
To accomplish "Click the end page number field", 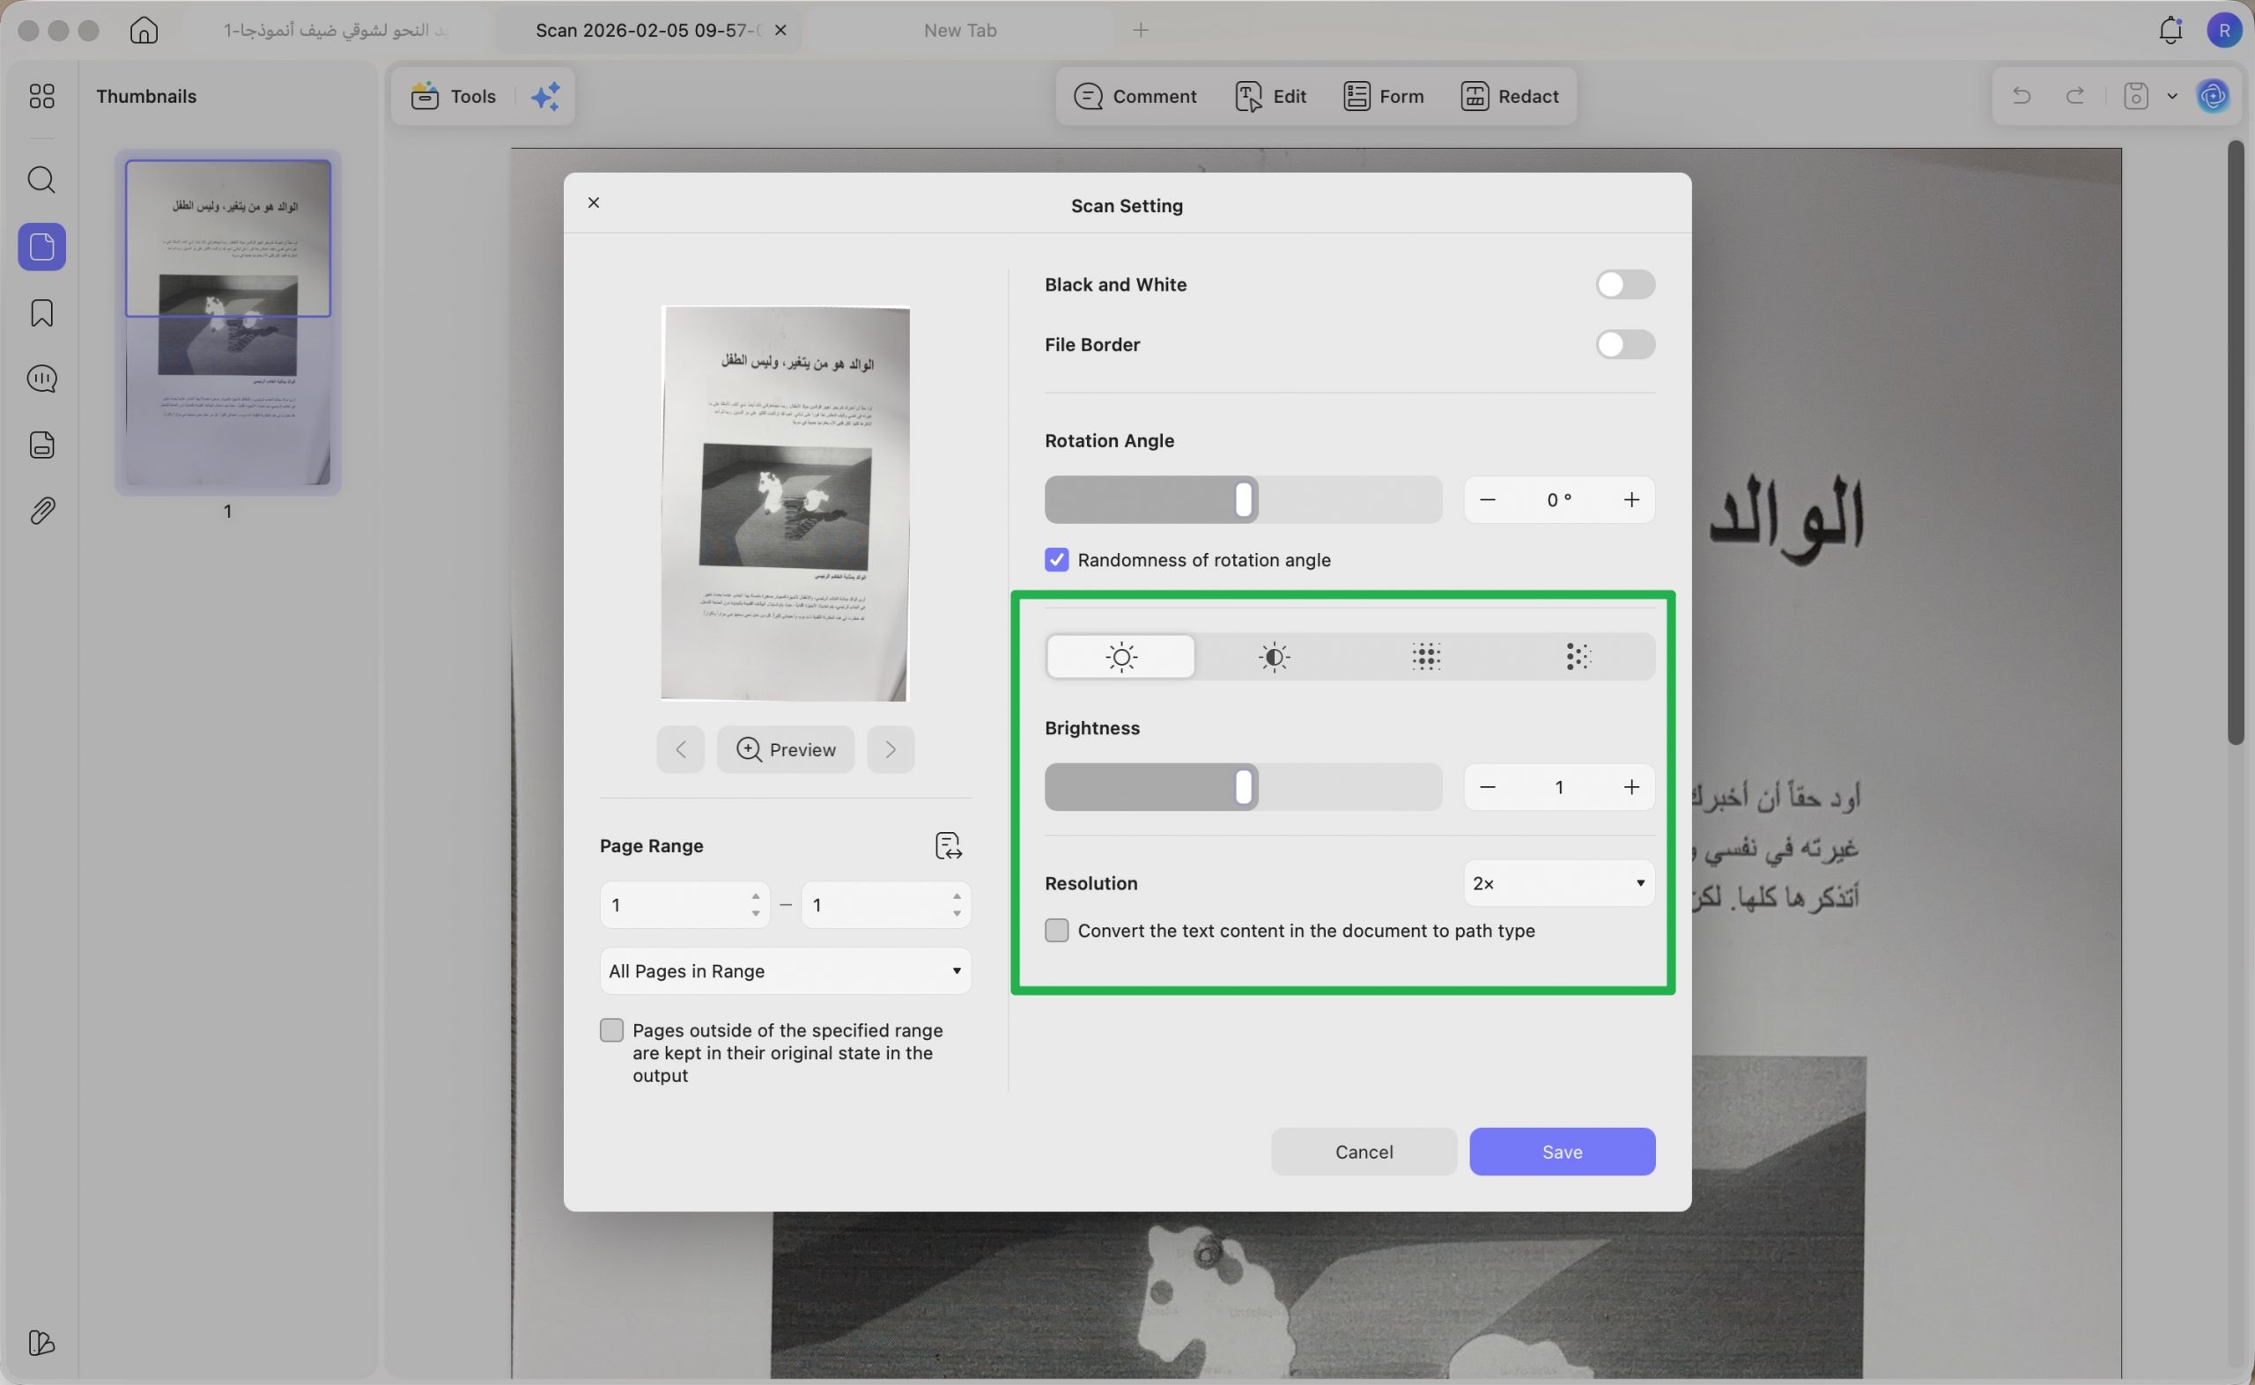I will click(x=885, y=905).
